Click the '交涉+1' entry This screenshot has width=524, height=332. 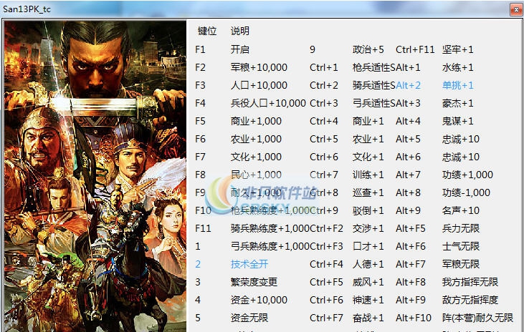(x=368, y=228)
